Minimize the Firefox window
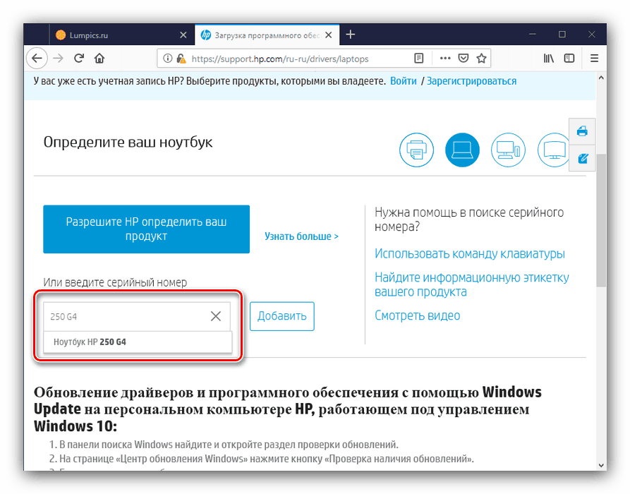The height and width of the screenshot is (494, 630). (x=533, y=35)
